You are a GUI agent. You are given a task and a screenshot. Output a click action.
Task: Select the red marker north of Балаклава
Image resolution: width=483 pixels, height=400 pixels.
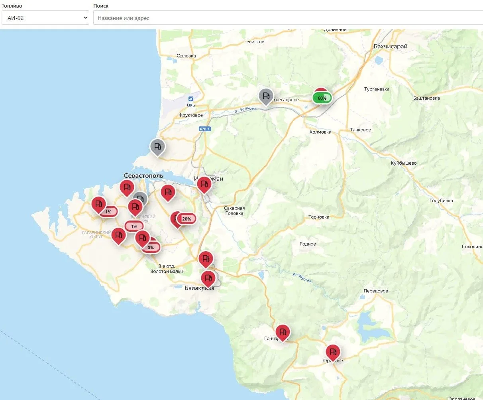pos(206,260)
